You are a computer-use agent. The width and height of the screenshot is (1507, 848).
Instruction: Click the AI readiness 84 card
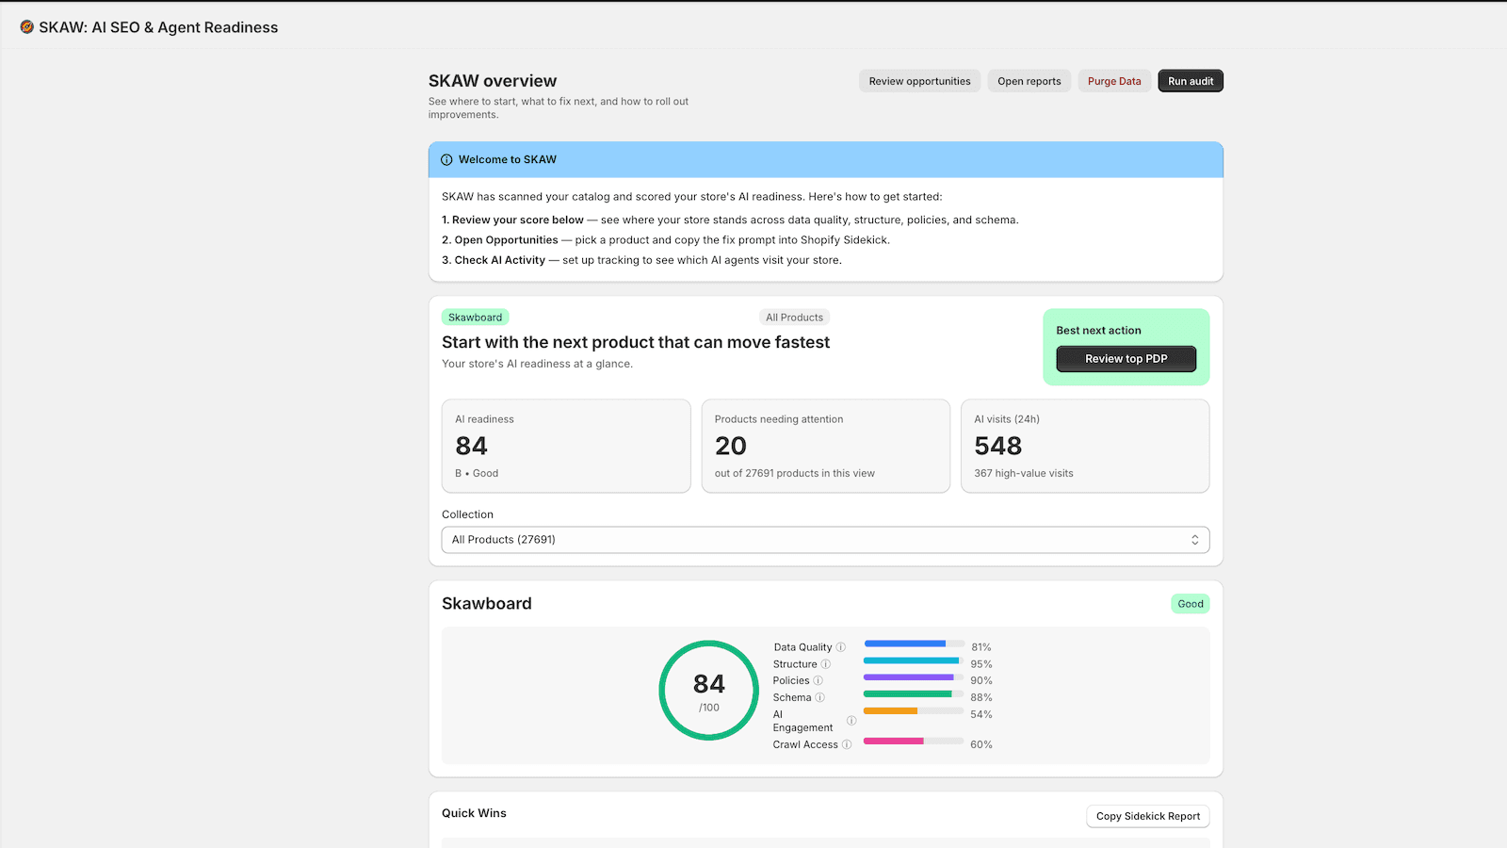click(x=566, y=446)
